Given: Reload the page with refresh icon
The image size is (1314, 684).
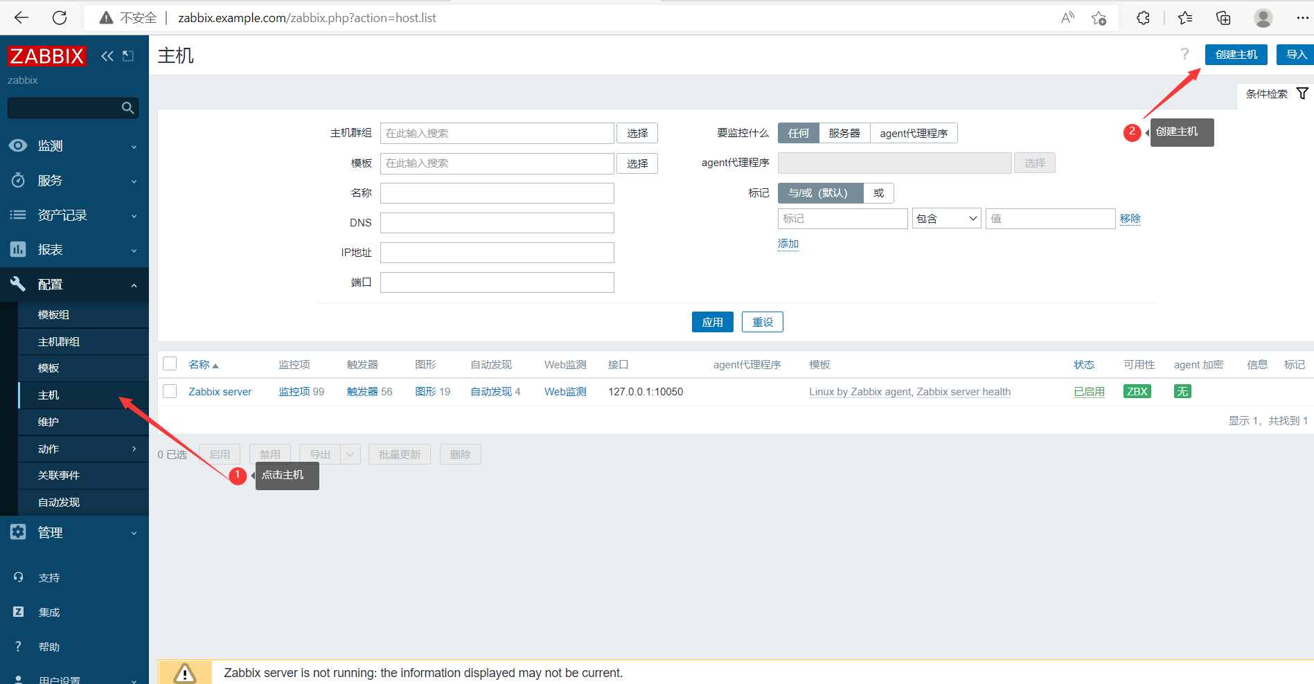Looking at the screenshot, I should pyautogui.click(x=60, y=18).
